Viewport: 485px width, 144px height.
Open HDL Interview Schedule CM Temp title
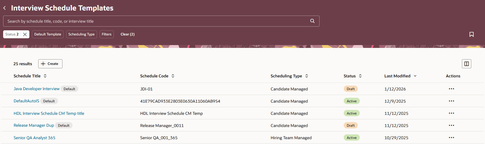pyautogui.click(x=49, y=113)
